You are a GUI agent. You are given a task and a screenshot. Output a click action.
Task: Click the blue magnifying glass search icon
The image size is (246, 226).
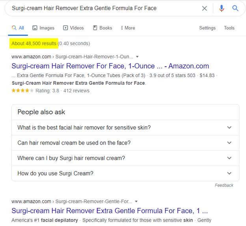(x=235, y=8)
